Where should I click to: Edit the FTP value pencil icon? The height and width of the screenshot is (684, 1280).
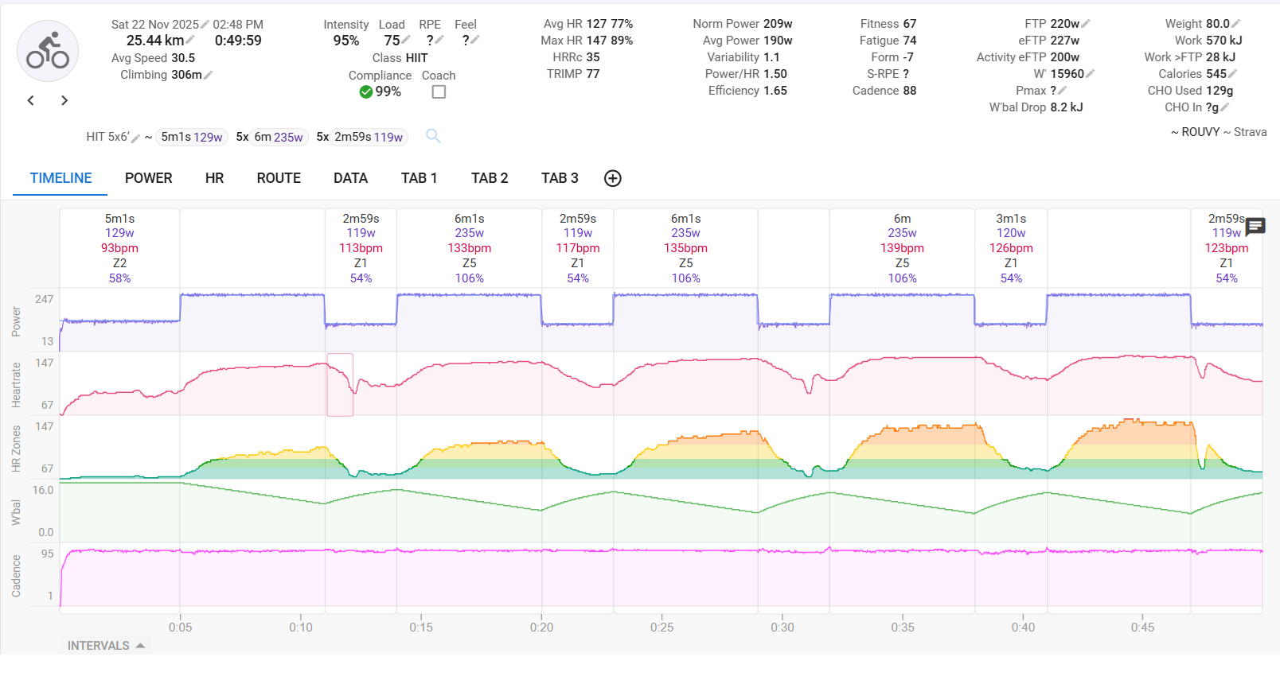(1087, 24)
